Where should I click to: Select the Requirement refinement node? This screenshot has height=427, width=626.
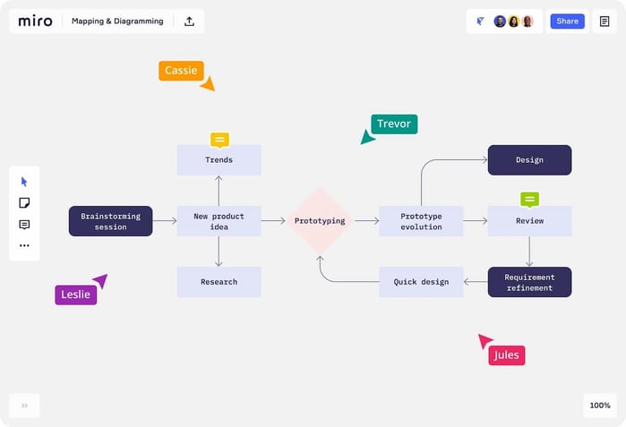click(x=529, y=282)
